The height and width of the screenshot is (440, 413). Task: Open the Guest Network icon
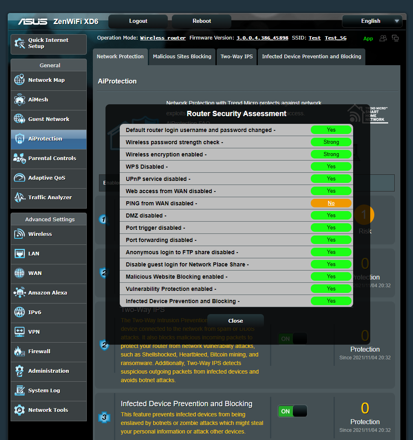[20, 119]
